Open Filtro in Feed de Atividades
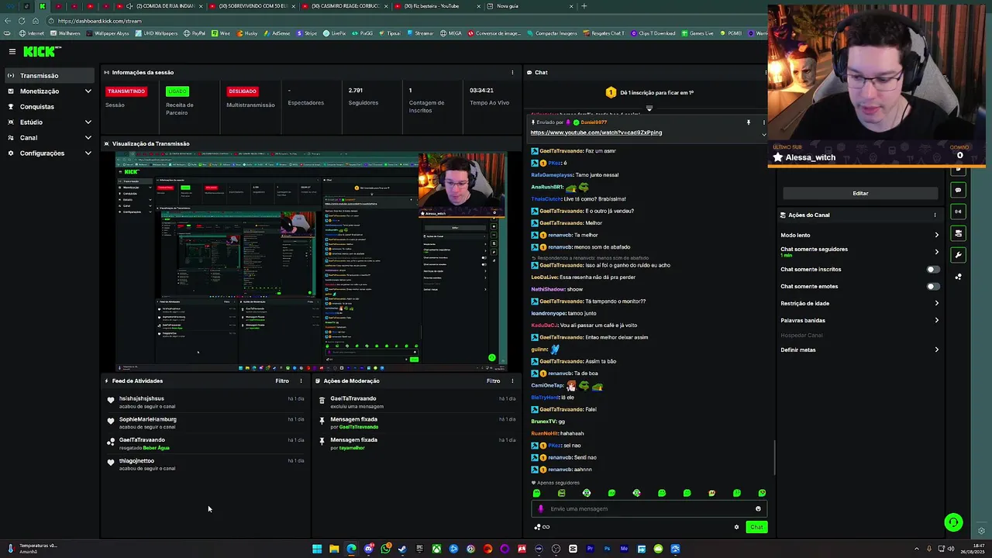The height and width of the screenshot is (558, 992). 282,381
